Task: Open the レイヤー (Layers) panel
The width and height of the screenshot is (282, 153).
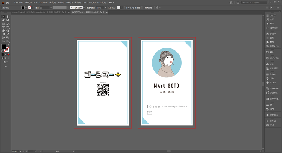Action: 273,33
